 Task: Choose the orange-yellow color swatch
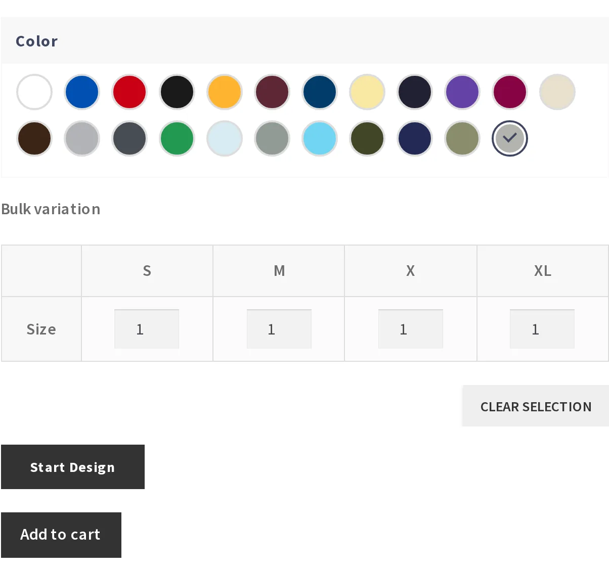pyautogui.click(x=225, y=92)
